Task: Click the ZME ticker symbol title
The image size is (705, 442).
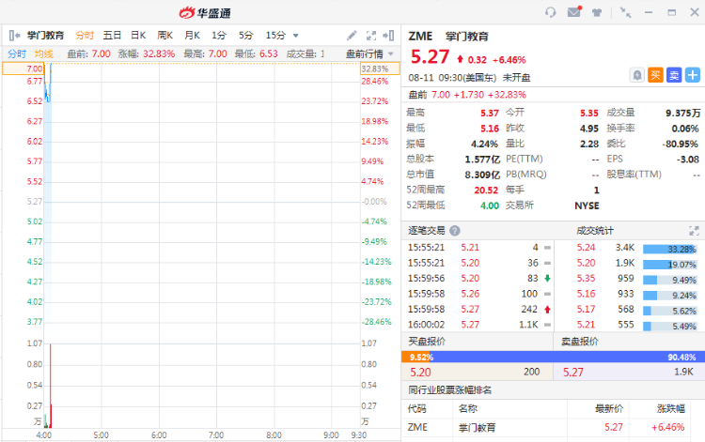Action: tap(420, 37)
